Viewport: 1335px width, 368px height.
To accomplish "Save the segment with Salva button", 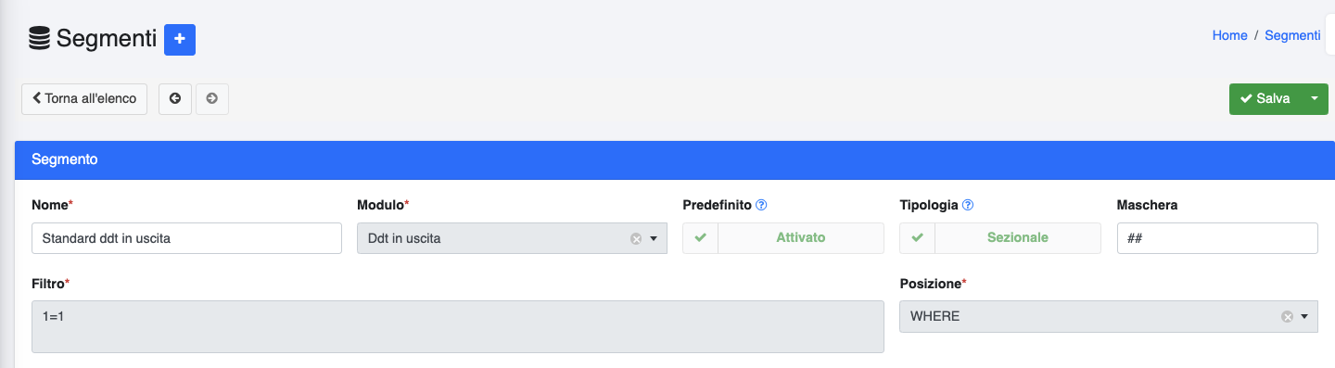I will coord(1265,98).
